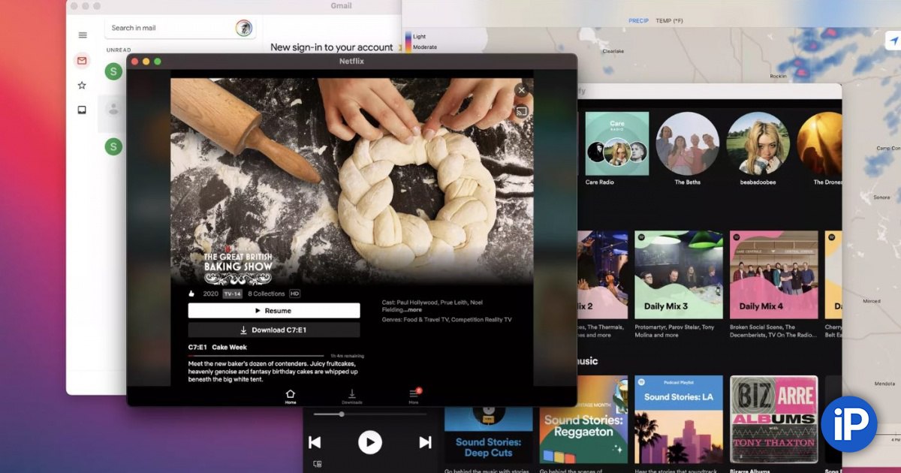Open Netflix Downloads tab
This screenshot has width=901, height=473.
[x=351, y=396]
